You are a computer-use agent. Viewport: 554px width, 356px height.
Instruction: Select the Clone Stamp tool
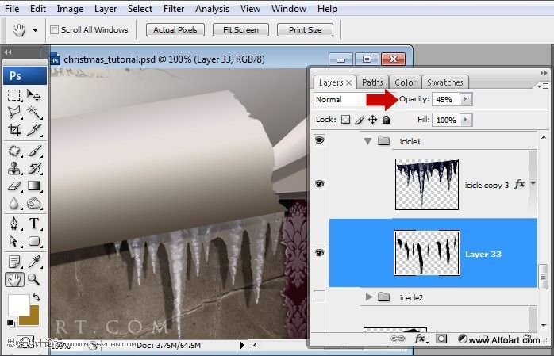coord(14,168)
